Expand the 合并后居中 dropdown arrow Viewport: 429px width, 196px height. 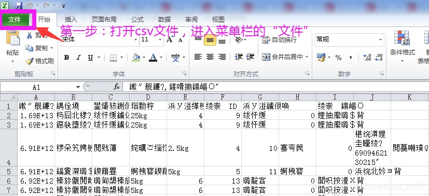[x=307, y=57]
